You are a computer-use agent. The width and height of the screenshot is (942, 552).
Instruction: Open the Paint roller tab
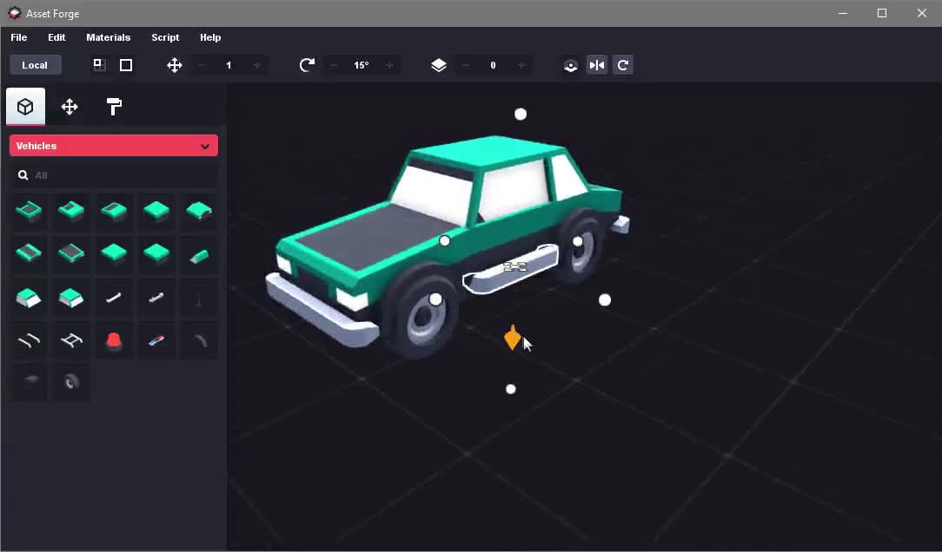point(114,107)
